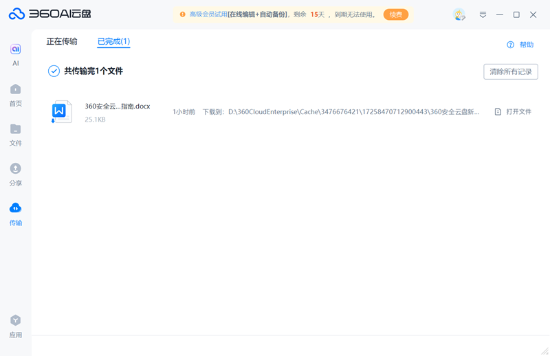The width and height of the screenshot is (550, 356).
Task: Click 打开文件 for the docx file
Action: (x=513, y=112)
